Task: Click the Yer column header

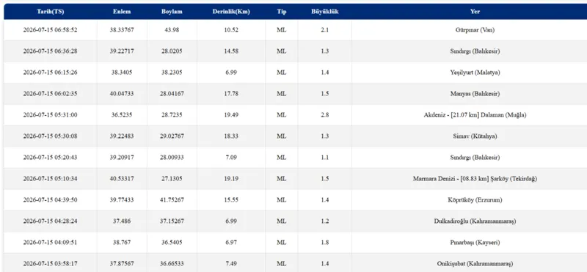Action: [475, 12]
